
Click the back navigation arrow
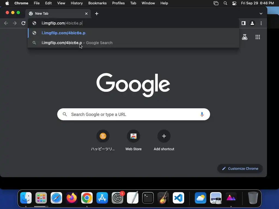click(6, 23)
